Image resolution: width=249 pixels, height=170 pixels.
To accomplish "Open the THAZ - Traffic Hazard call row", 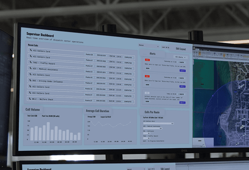I will 81,65.
